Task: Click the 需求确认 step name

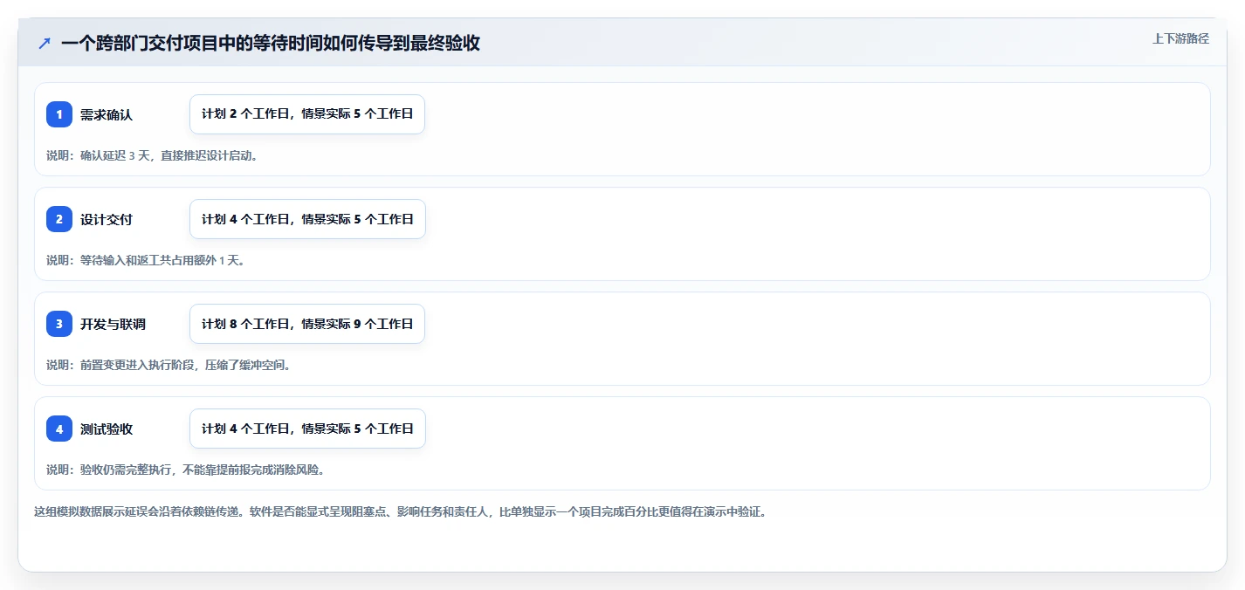Action: coord(107,114)
